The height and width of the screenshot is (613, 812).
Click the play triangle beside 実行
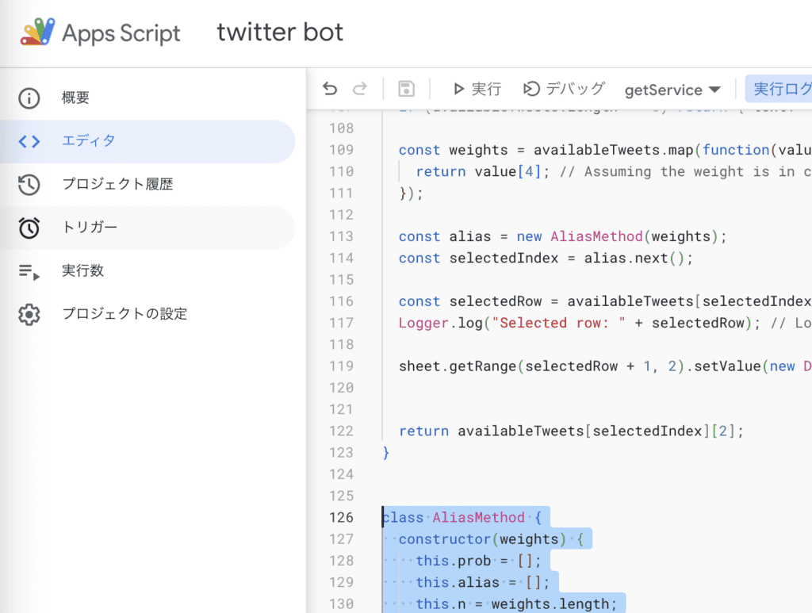[458, 89]
